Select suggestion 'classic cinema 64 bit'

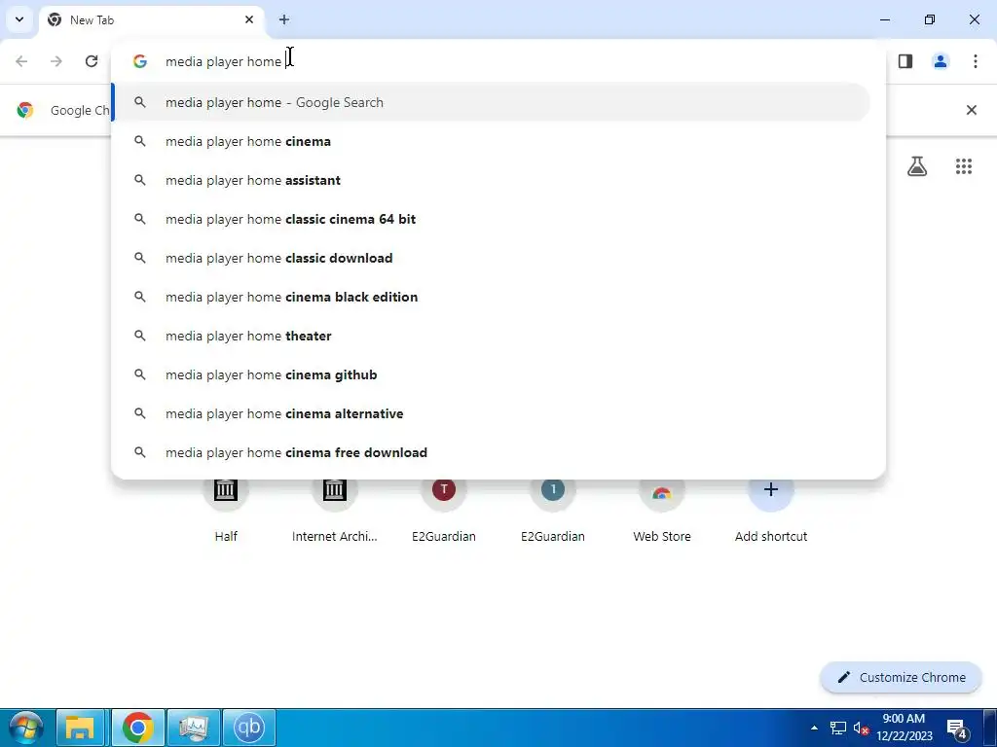click(491, 219)
